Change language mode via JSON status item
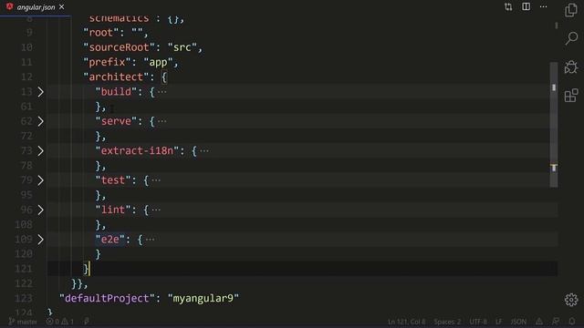 tap(518, 322)
